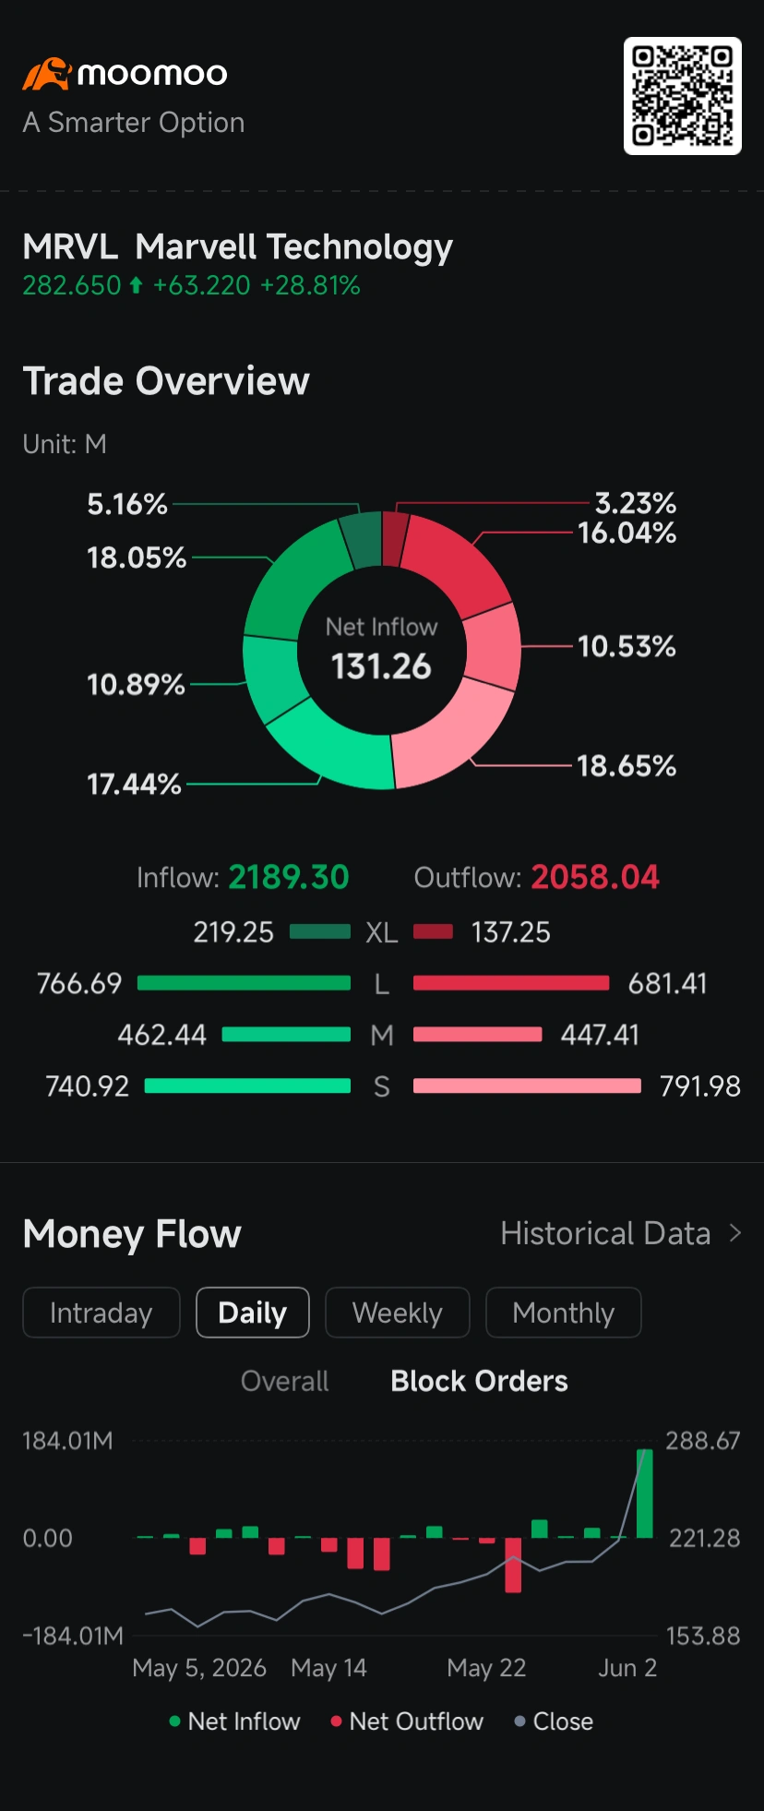Screen dimensions: 764x1811
Task: Click the L outflow red bar
Action: 511,983
